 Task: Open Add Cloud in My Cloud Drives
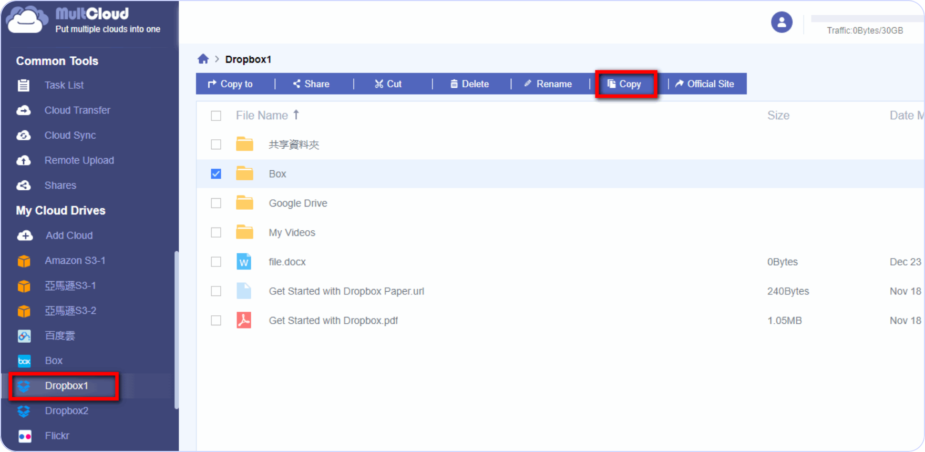(69, 235)
